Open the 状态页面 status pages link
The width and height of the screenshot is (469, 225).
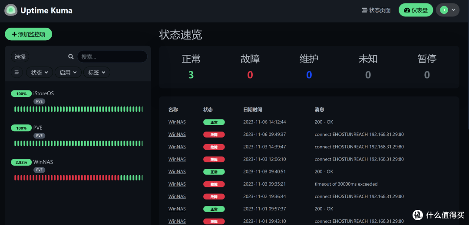click(x=376, y=10)
